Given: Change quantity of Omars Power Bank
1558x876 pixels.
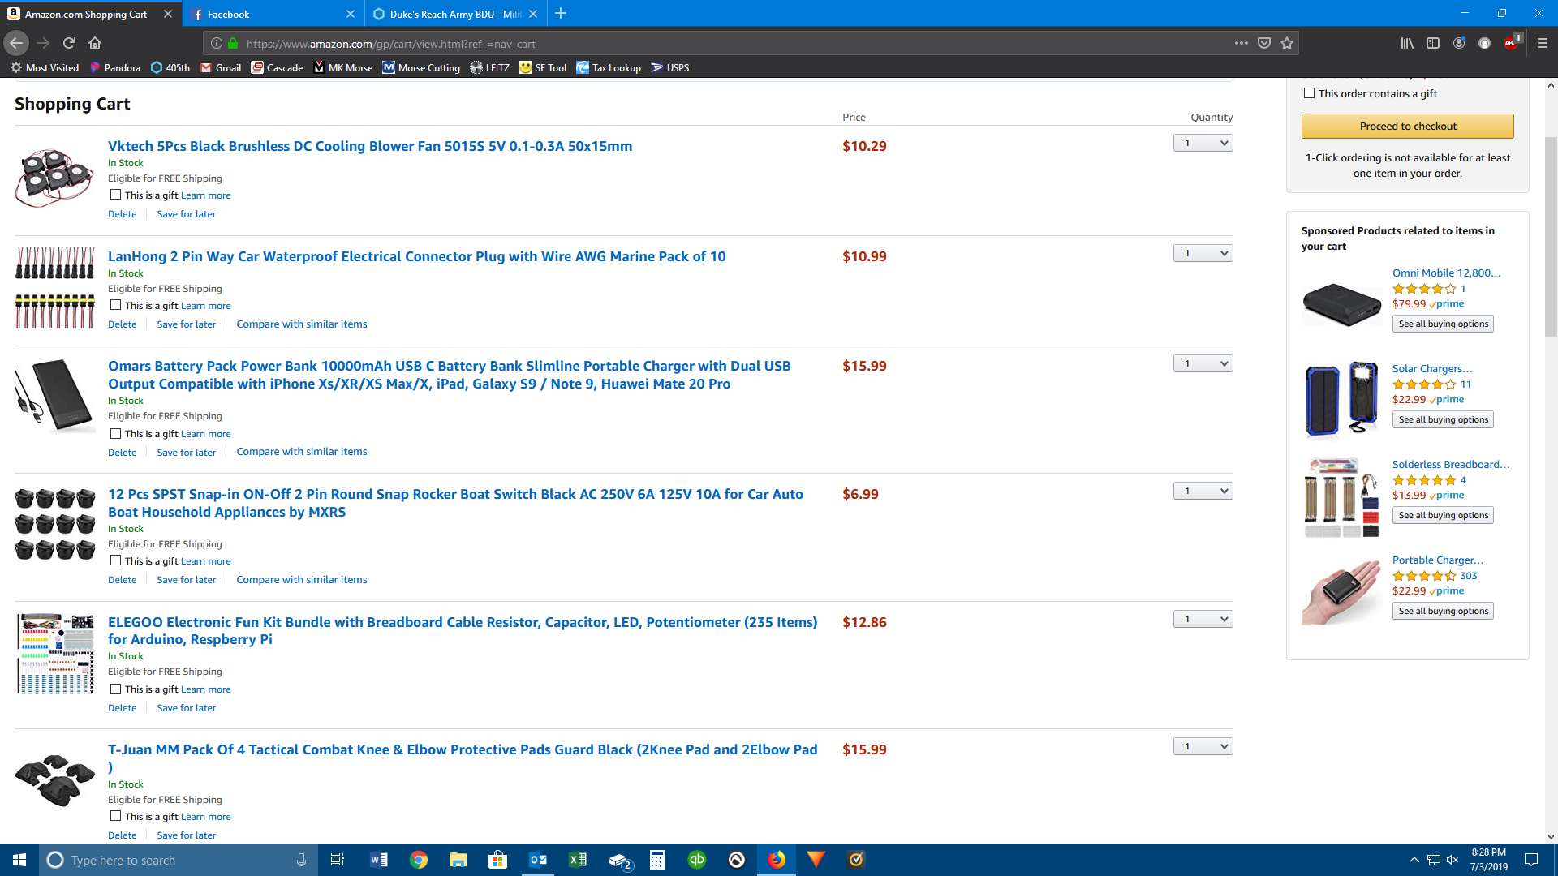Looking at the screenshot, I should [1203, 363].
